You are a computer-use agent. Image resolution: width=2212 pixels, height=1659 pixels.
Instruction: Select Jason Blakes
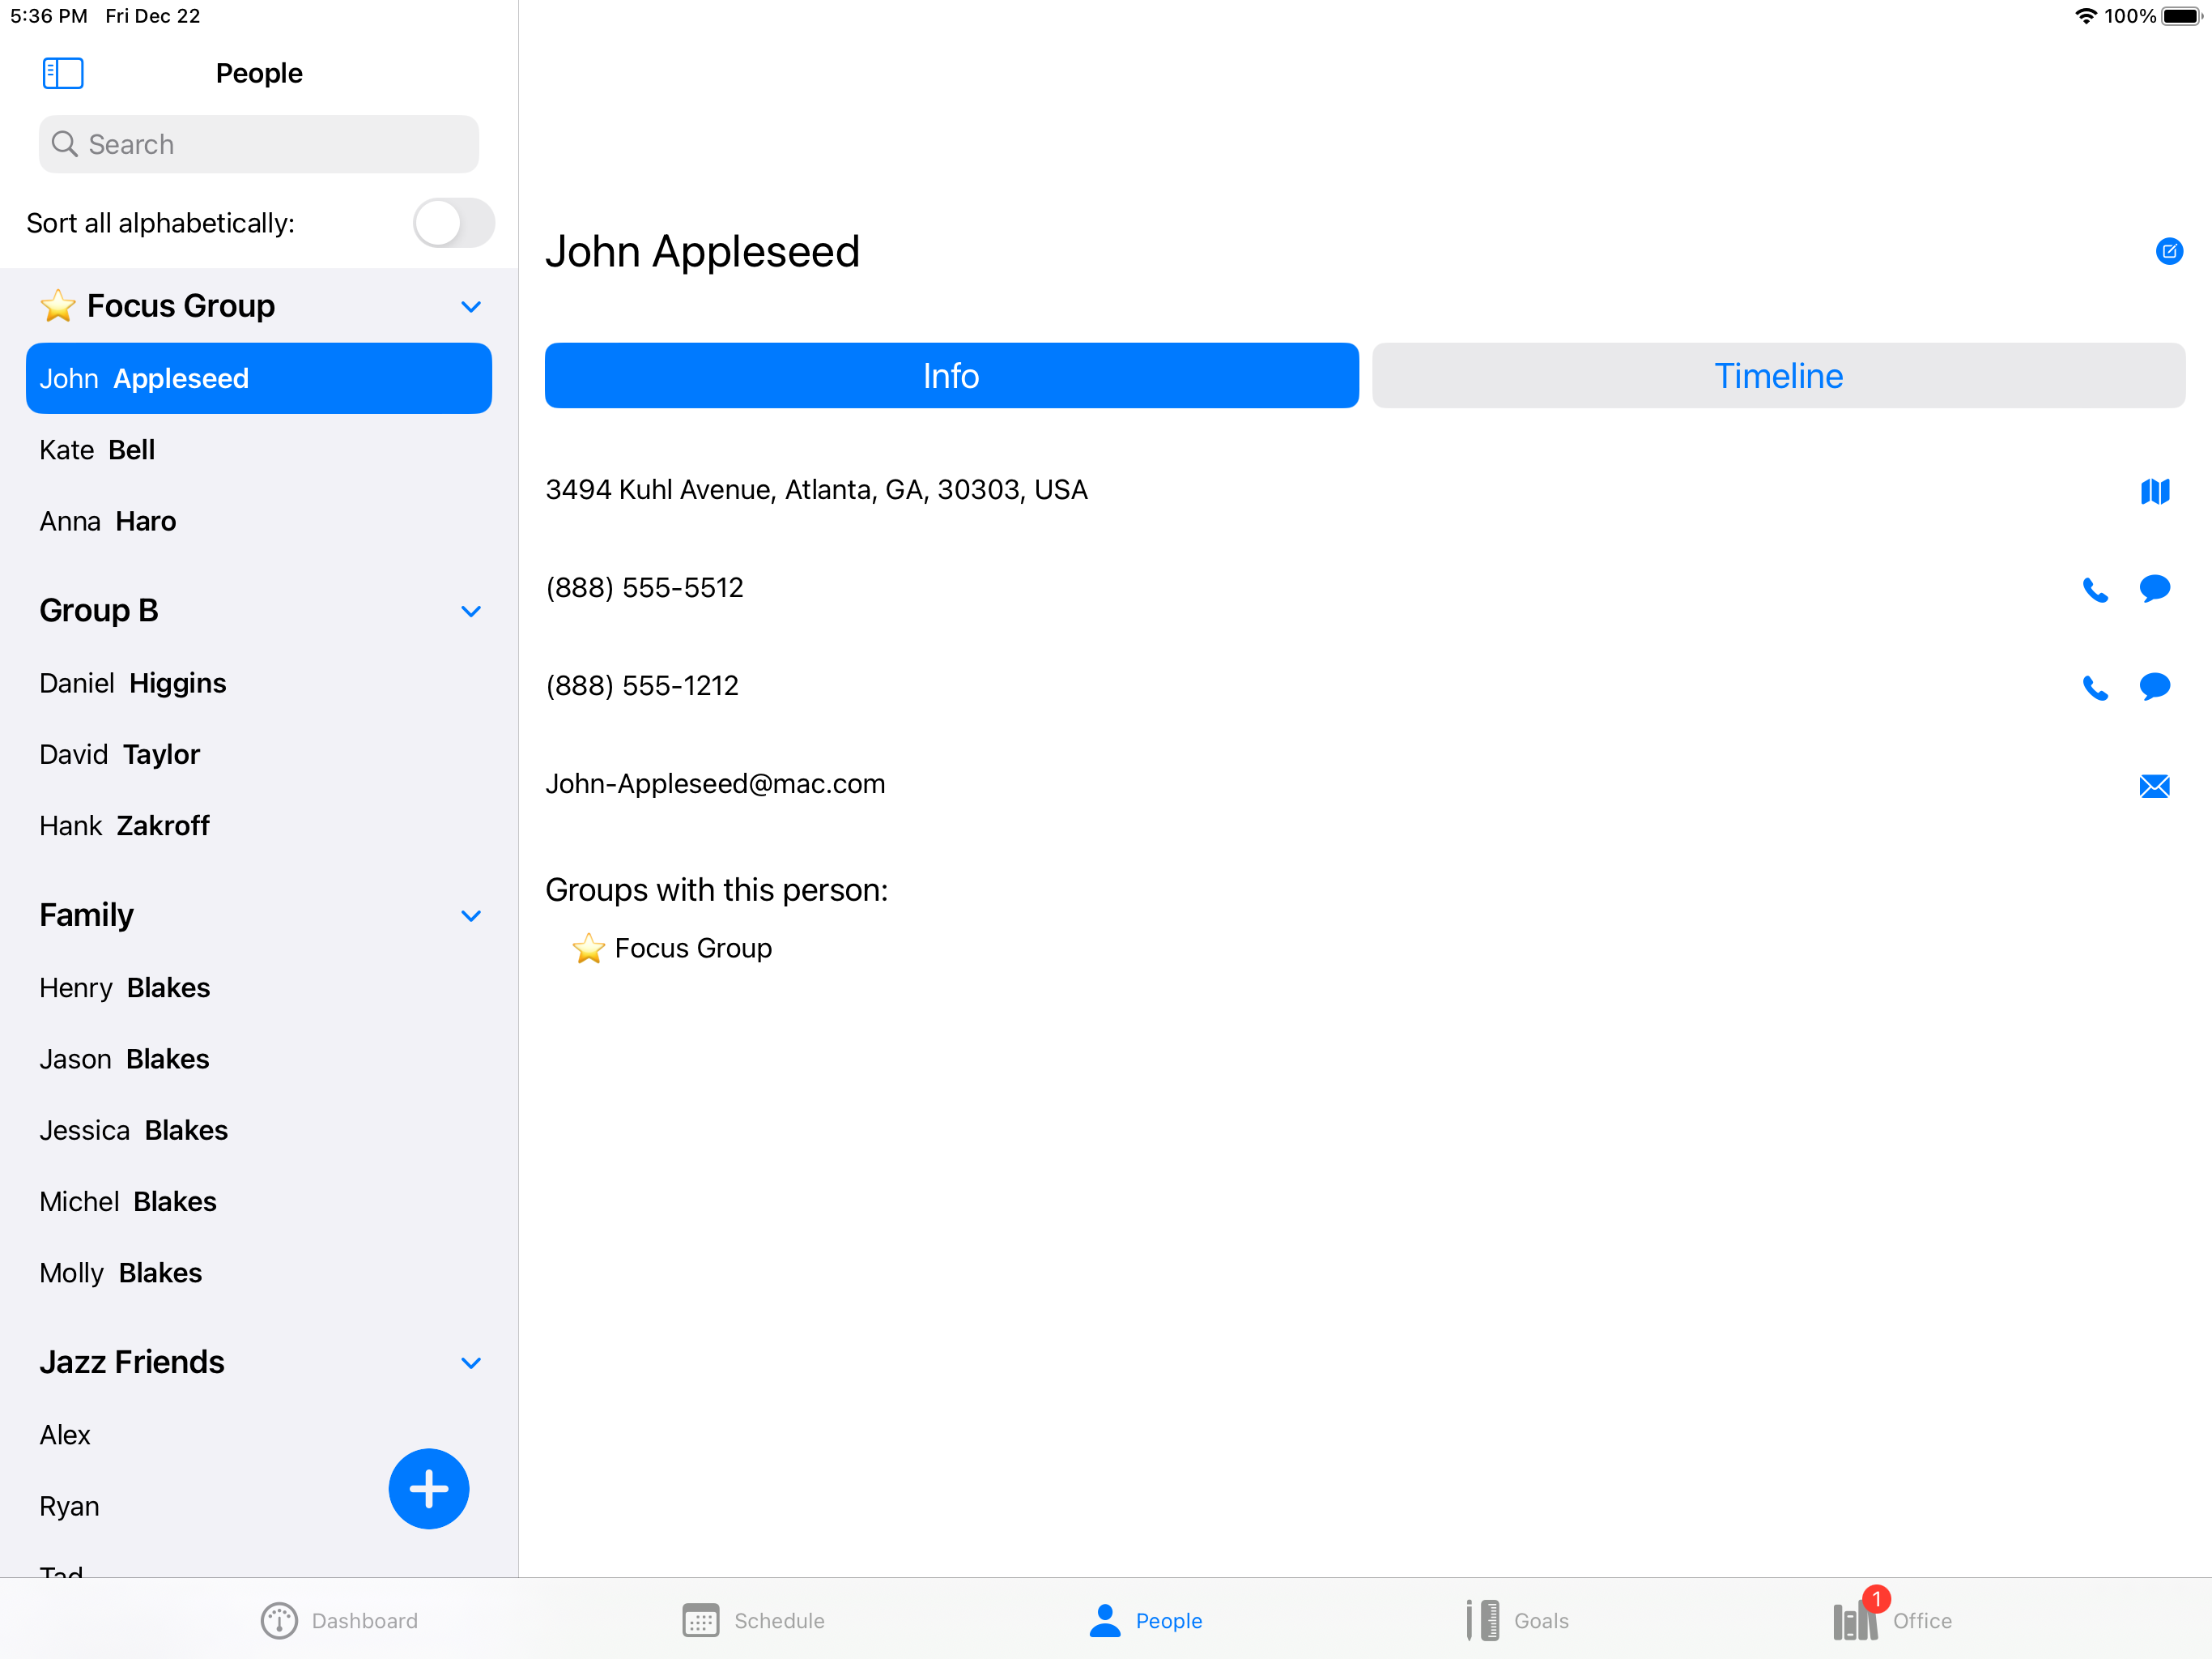point(259,1058)
